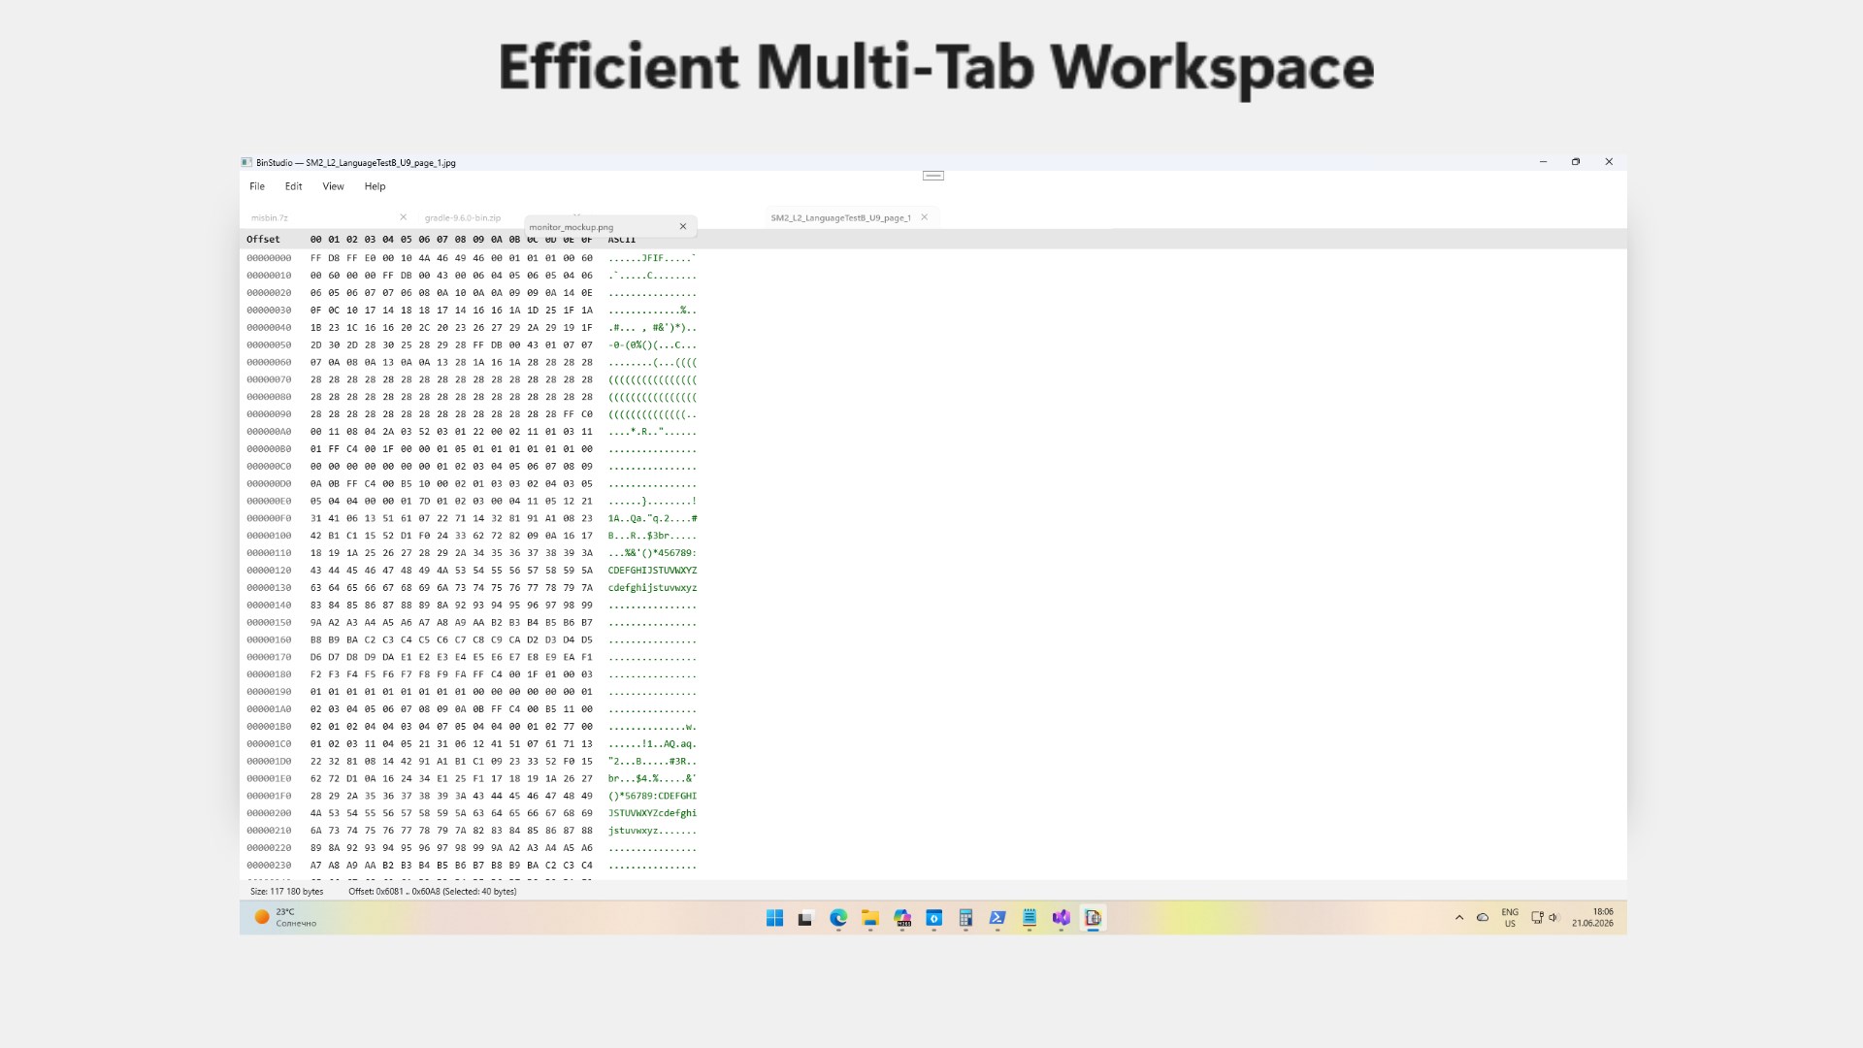Close the misbin.7z tab
Screen dimensions: 1863x1048
[x=403, y=217]
